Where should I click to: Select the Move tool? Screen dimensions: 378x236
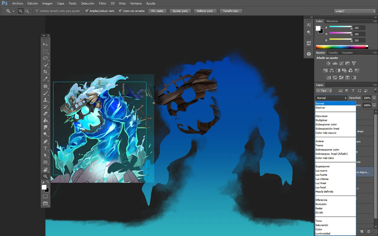45,44
